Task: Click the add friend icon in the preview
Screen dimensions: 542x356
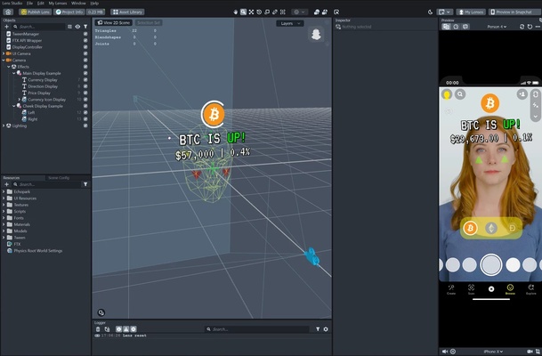Action: coord(522,94)
